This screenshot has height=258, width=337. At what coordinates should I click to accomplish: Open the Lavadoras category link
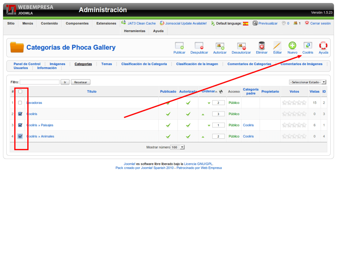point(34,103)
